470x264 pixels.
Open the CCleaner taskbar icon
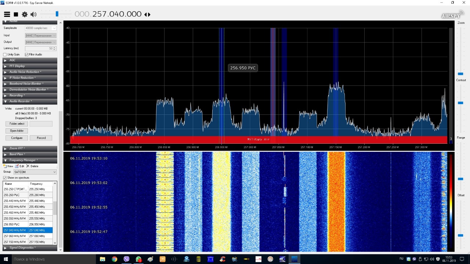(x=223, y=259)
